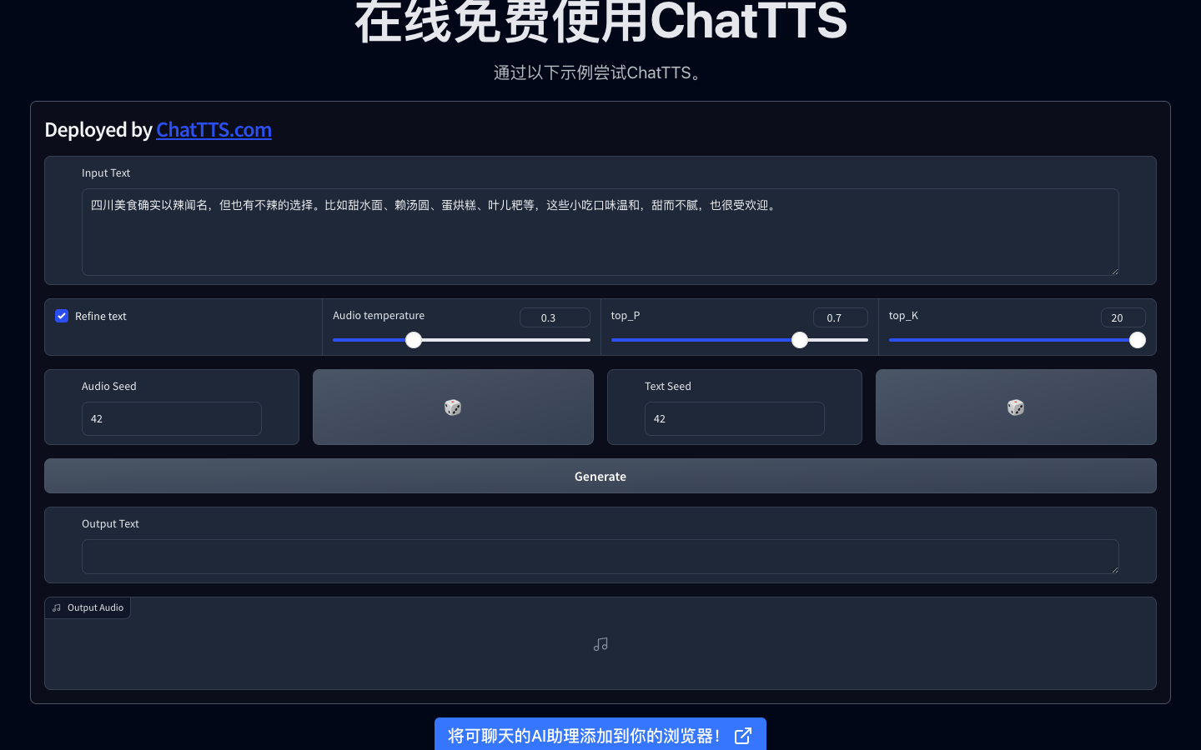Viewport: 1201px width, 750px height.
Task: Roll the dice next to Audio Seed
Action: pyautogui.click(x=453, y=407)
